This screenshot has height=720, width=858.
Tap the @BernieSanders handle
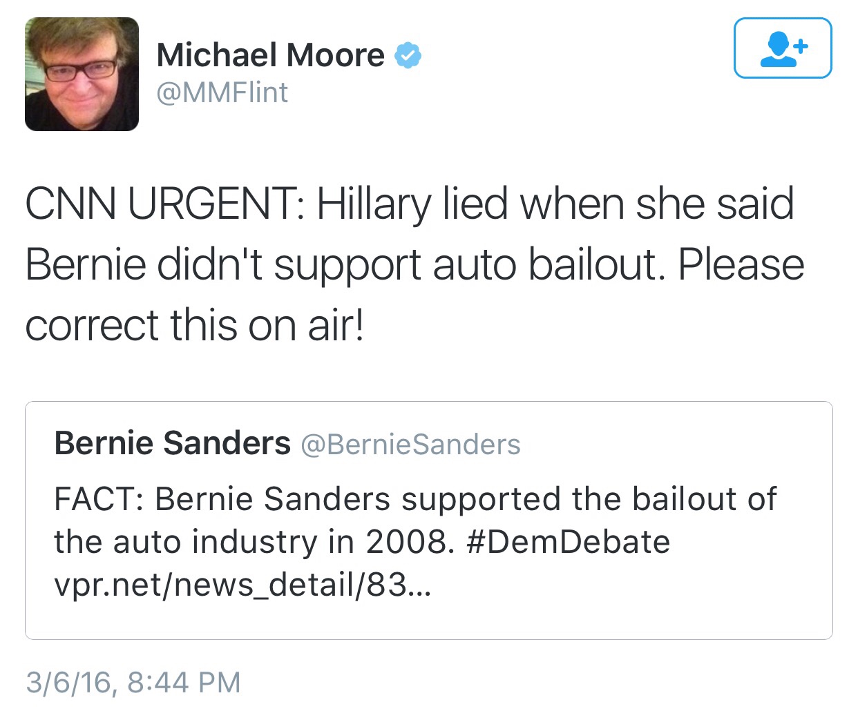tap(410, 445)
